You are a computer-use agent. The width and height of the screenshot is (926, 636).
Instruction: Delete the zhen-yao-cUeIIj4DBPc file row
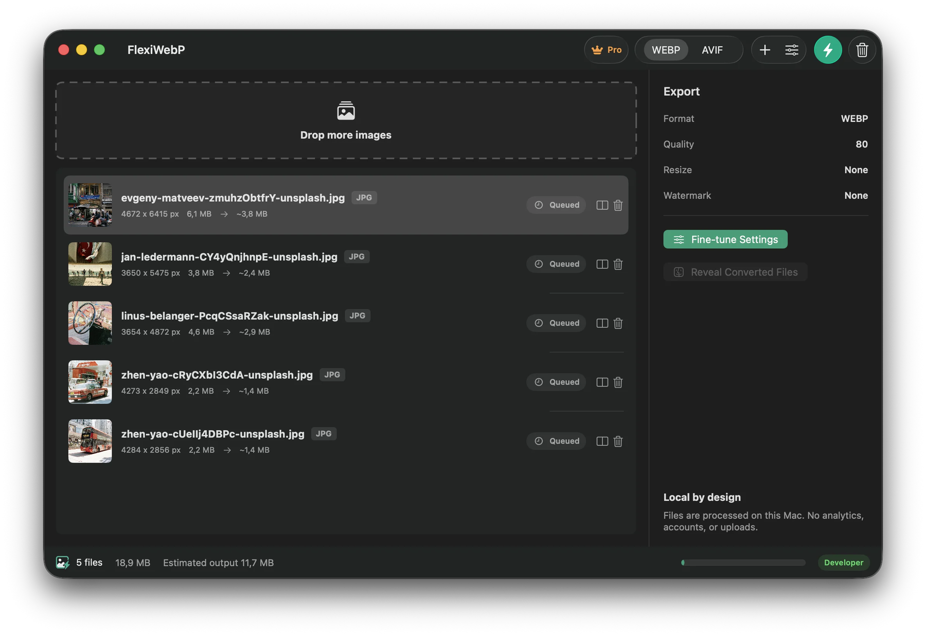618,441
